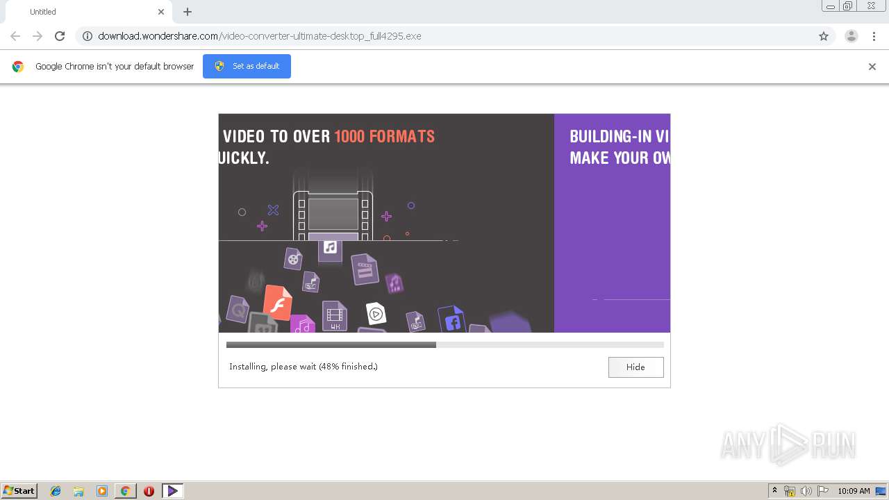889x500 pixels.
Task: Switch to Wondershare installer taskbar icon
Action: point(172,491)
